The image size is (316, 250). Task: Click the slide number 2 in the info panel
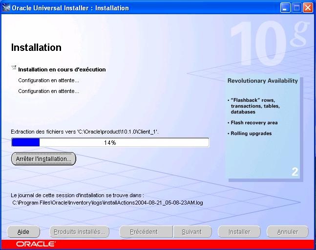coord(295,172)
